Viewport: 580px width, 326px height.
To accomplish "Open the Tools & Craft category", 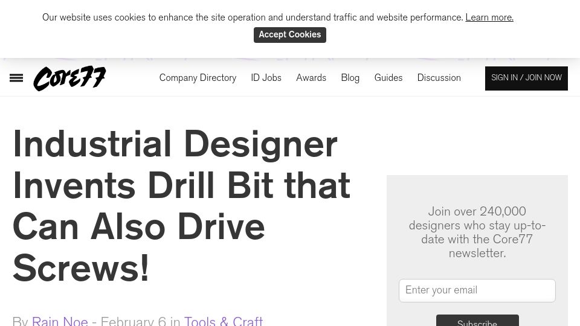I will click(x=224, y=321).
